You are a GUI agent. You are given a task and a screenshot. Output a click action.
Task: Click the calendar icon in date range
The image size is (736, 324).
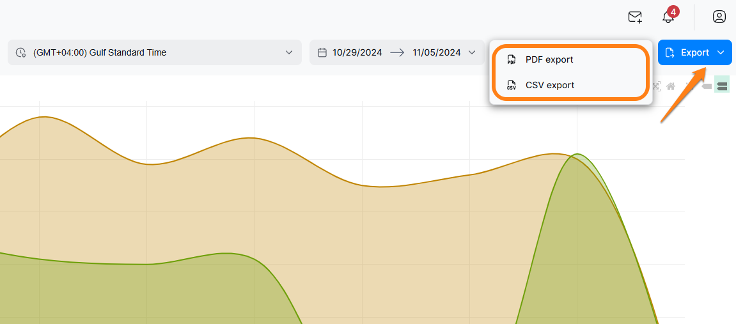(x=322, y=52)
